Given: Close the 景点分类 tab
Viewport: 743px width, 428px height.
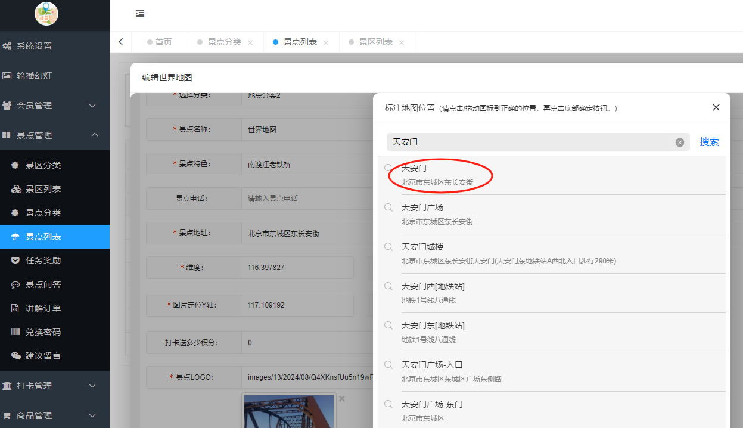Looking at the screenshot, I should (250, 42).
